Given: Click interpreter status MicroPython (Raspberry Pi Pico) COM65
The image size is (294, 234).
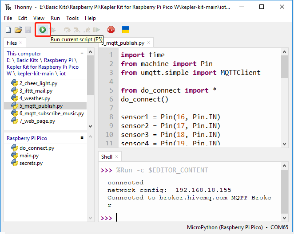Looking at the screenshot, I should click(237, 227).
